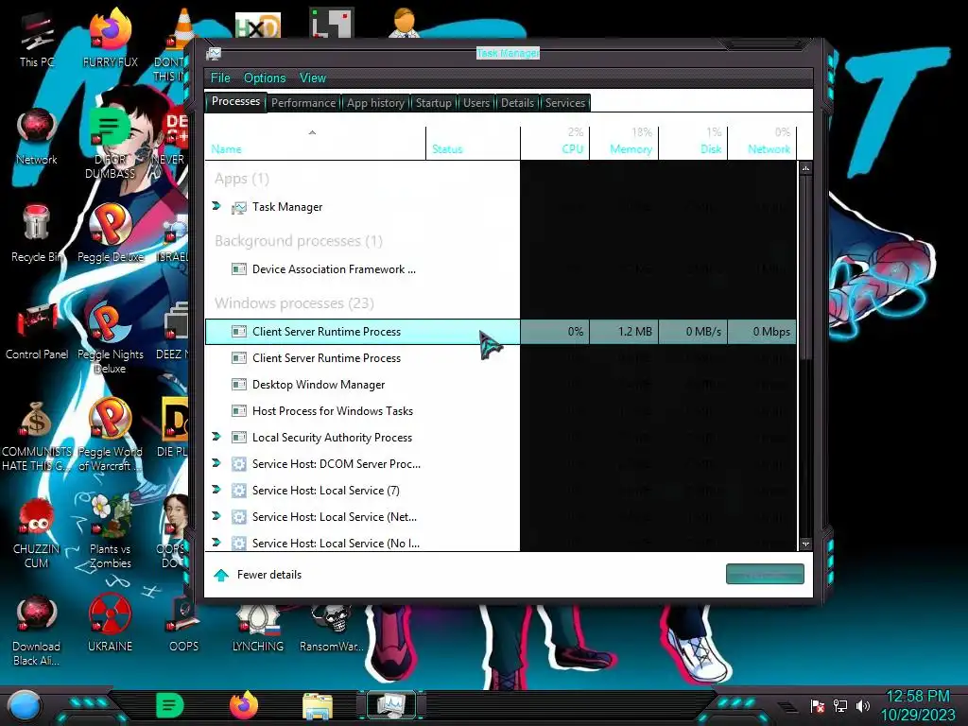Select the Device Association Framework row
The width and height of the screenshot is (968, 726).
[501, 269]
